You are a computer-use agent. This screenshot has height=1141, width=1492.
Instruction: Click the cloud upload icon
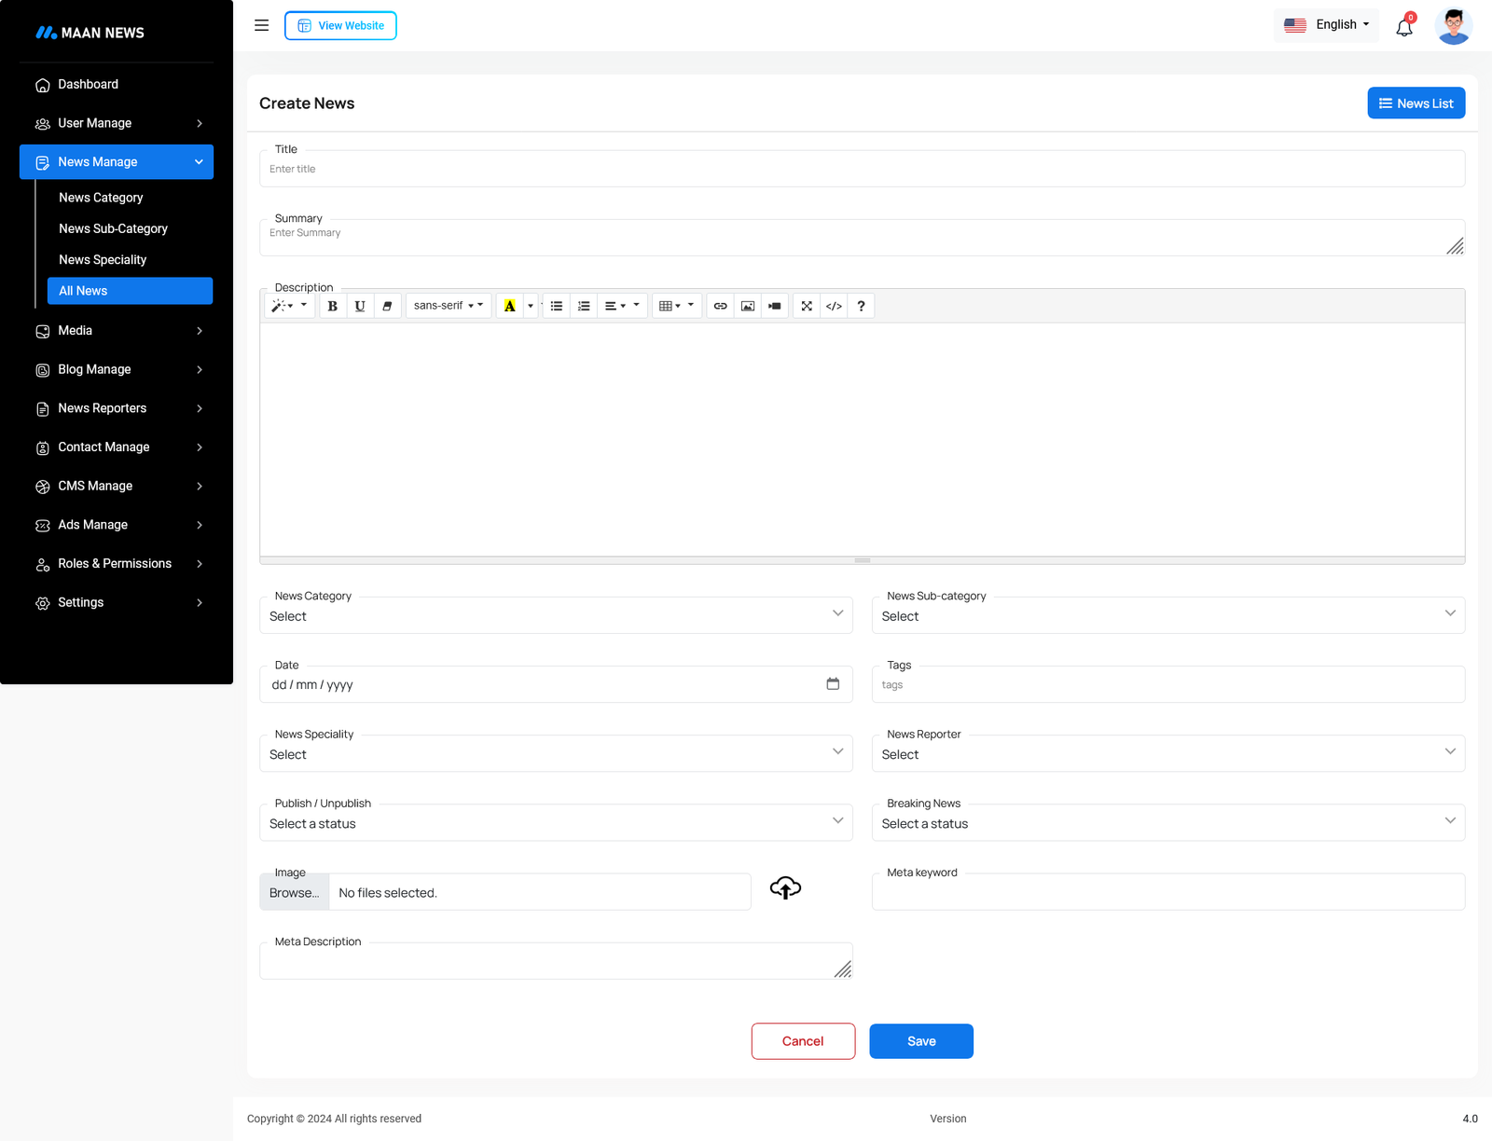pos(785,888)
